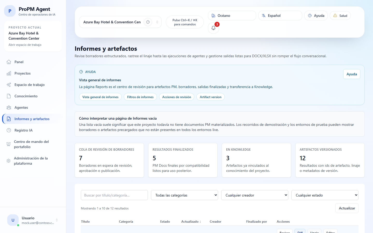Screen dimensions: 373x233
Task: Go to Espacio de trabajo in sidebar
Action: pos(30,85)
